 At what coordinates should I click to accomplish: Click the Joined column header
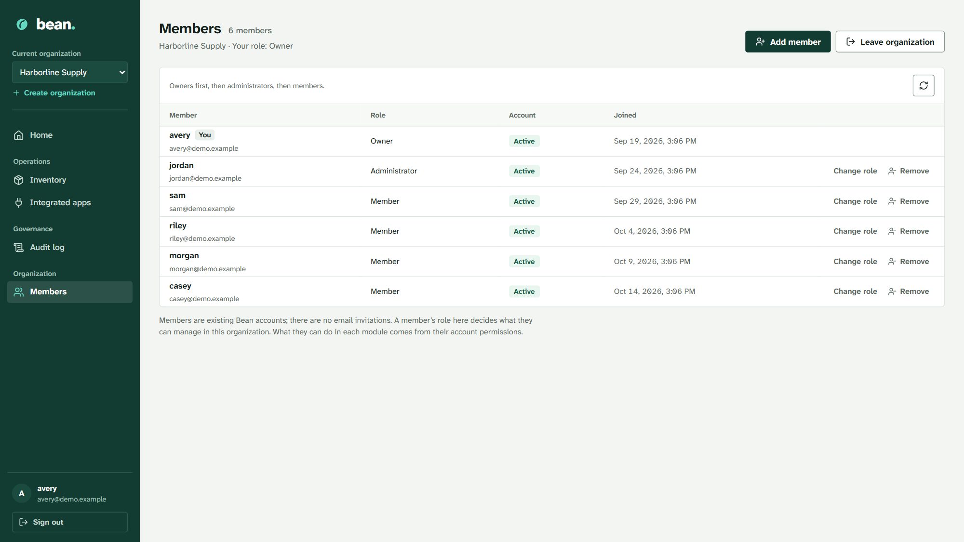tap(625, 115)
